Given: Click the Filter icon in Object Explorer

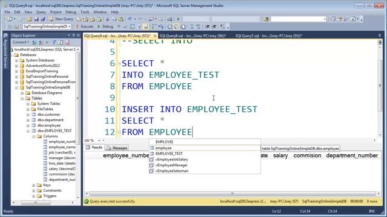Looking at the screenshot, I should click(x=54, y=42).
